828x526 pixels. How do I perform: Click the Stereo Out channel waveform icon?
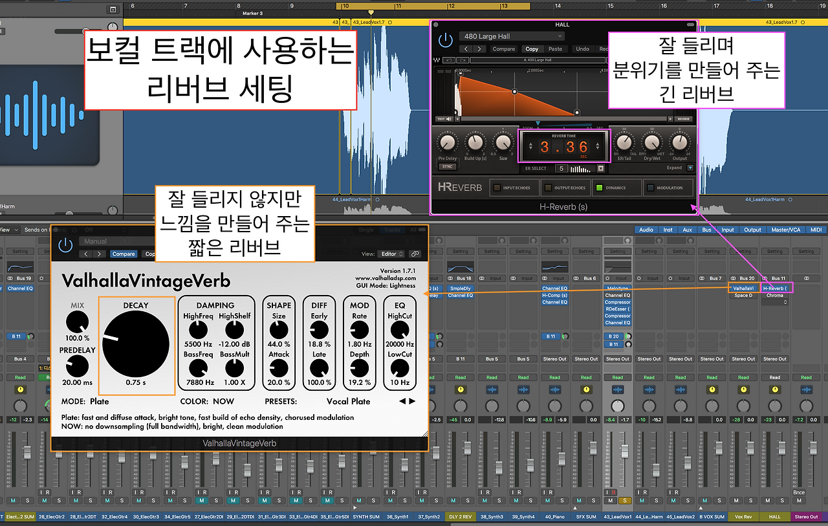pyautogui.click(x=806, y=390)
